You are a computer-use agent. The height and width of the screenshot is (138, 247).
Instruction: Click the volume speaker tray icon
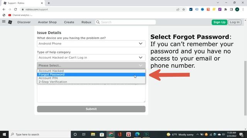tap(223, 134)
